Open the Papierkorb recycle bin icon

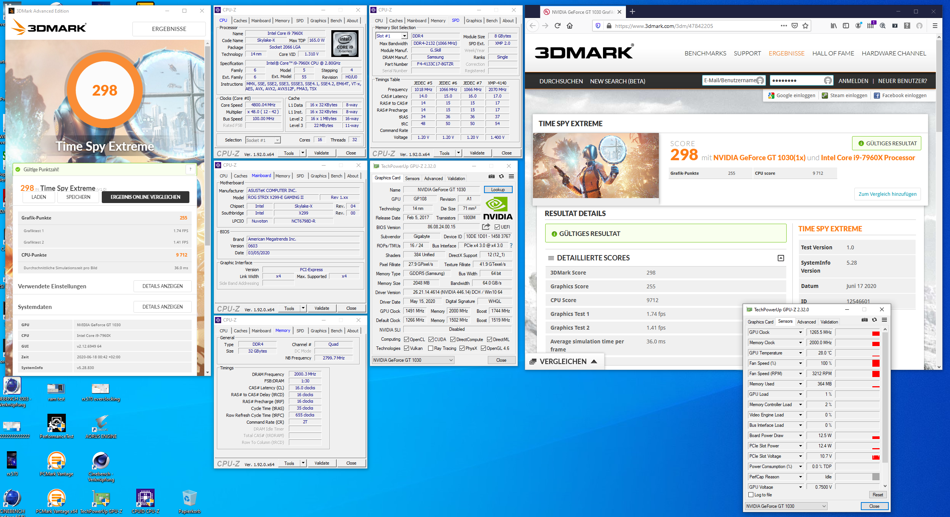(x=189, y=501)
